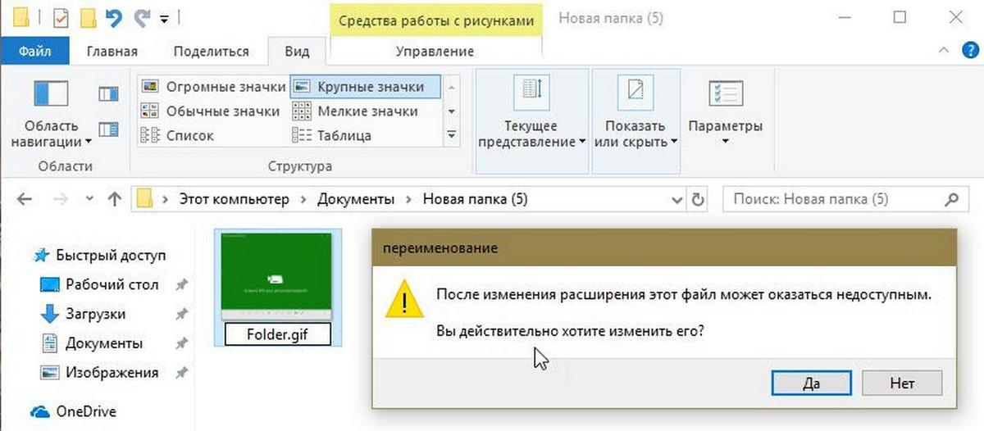Choose Список layout

pos(178,135)
